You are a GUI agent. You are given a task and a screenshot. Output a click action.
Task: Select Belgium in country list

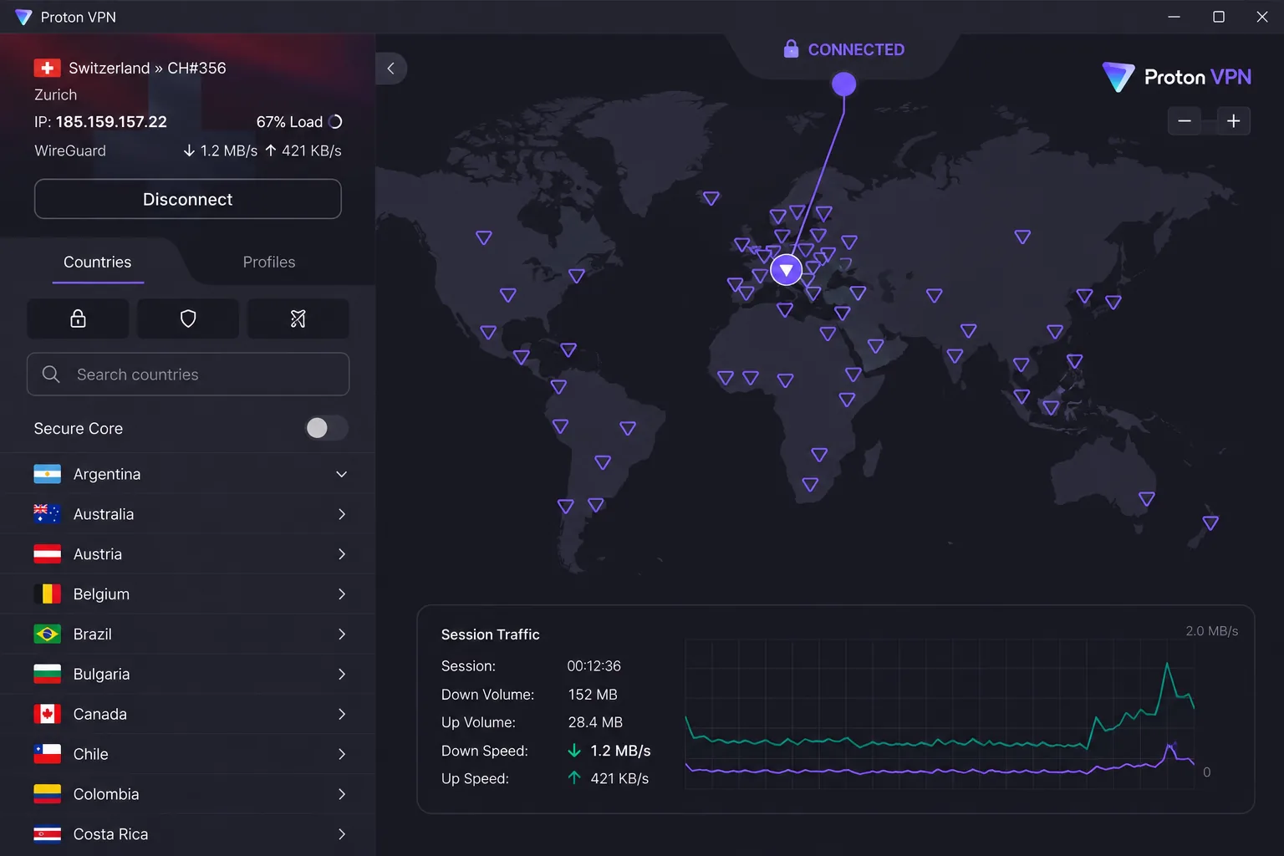click(x=188, y=594)
